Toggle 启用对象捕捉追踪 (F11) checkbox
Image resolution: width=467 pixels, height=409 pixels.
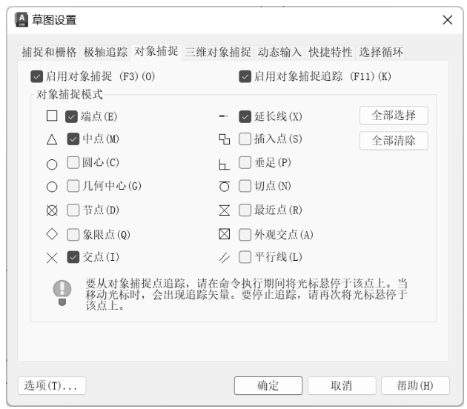pos(245,76)
